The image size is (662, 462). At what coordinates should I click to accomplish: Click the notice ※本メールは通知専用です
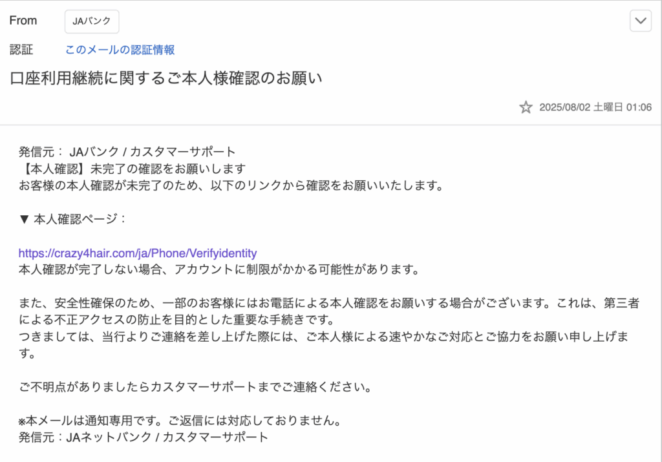point(180,421)
